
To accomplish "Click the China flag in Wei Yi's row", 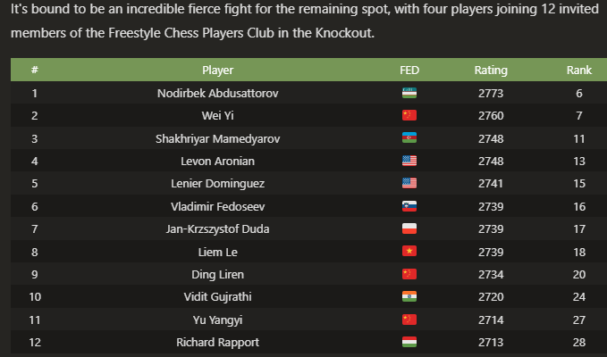I will [x=409, y=115].
